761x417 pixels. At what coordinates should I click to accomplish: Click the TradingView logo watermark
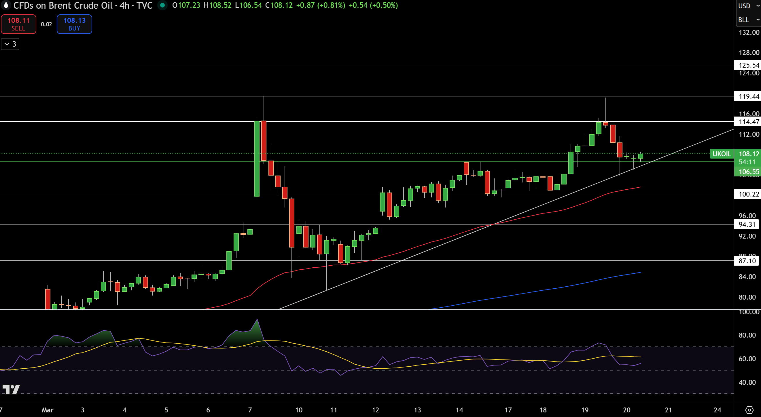11,389
